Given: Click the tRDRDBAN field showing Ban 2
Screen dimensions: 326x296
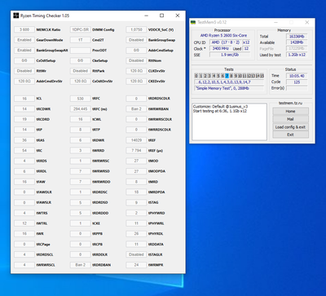Looking at the screenshot, I should point(80,265).
